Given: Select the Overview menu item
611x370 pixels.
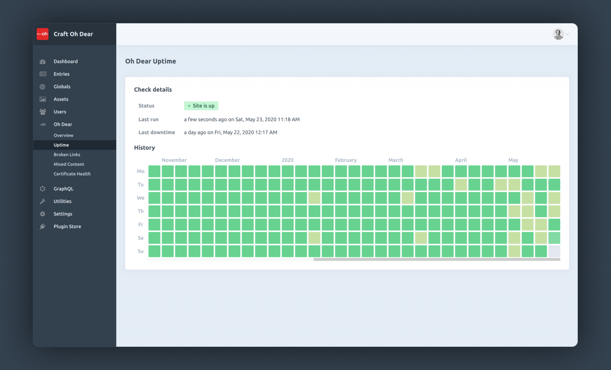Looking at the screenshot, I should pyautogui.click(x=63, y=135).
